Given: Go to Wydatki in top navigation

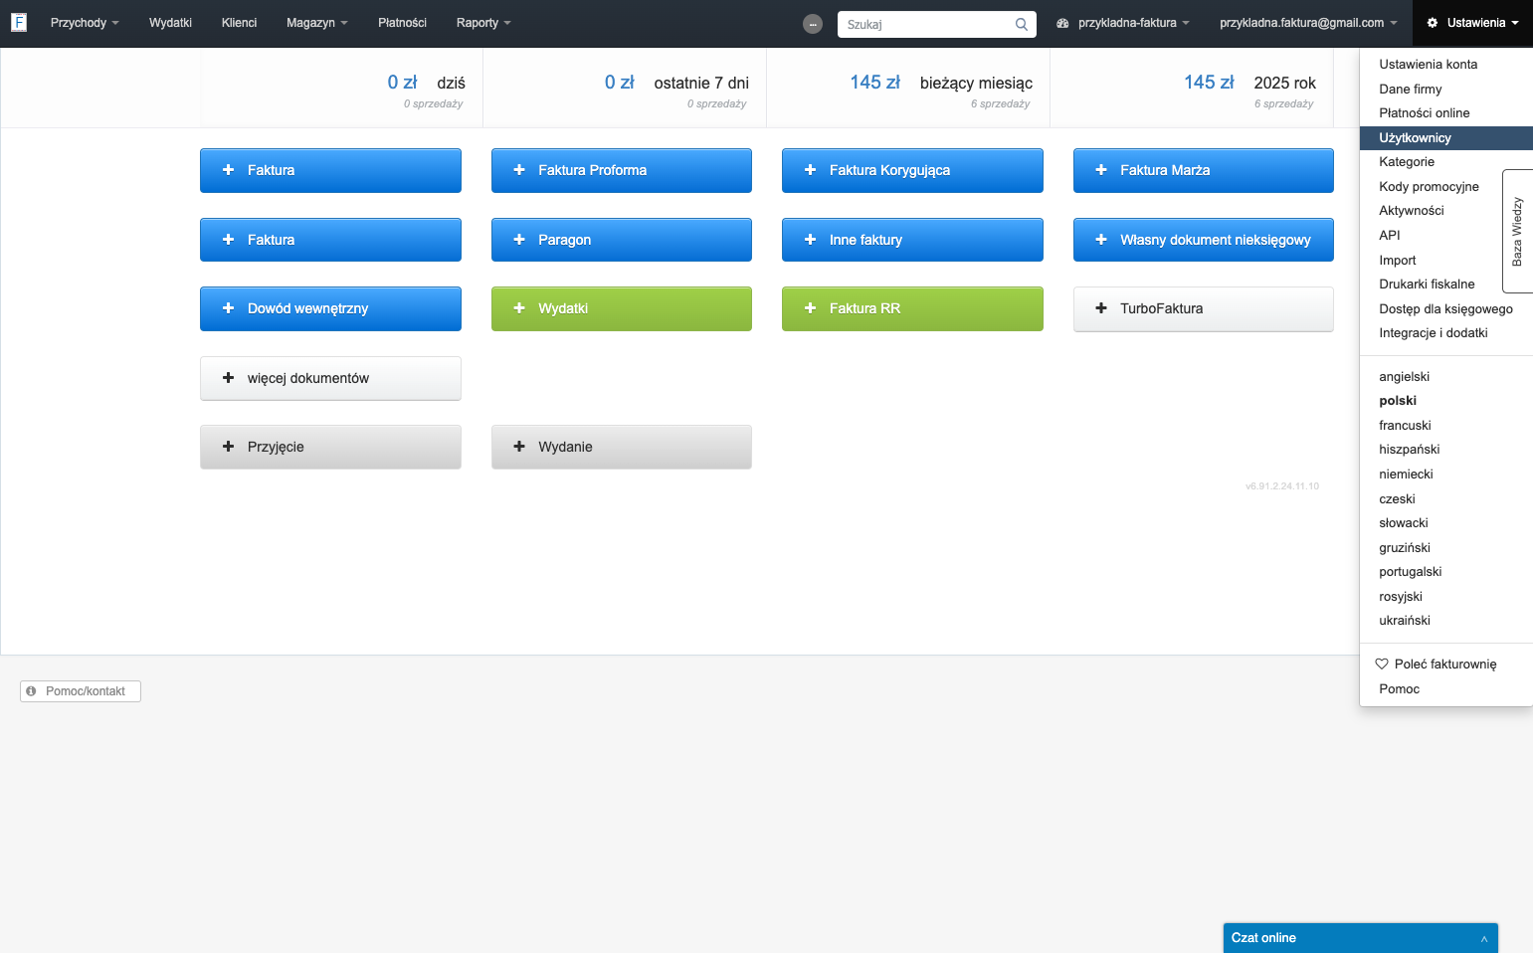Looking at the screenshot, I should 170,23.
